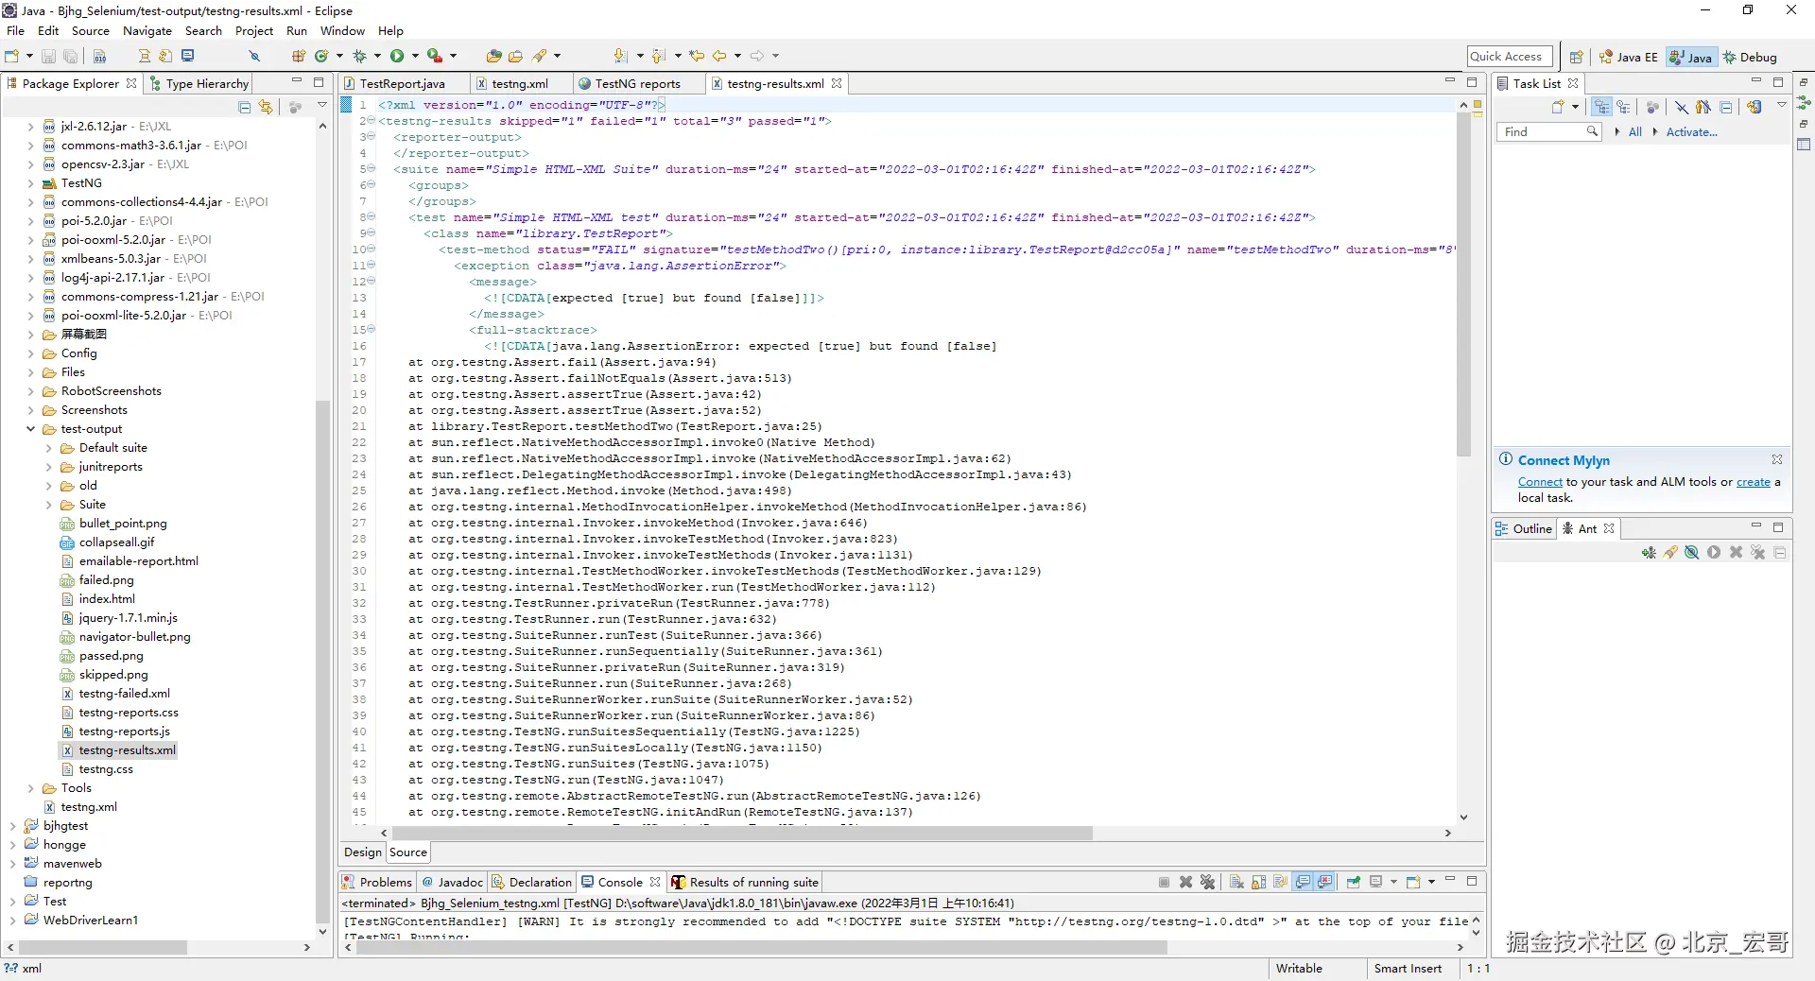This screenshot has width=1815, height=981.
Task: Click the Connect link in Mylyn panel
Action: pyautogui.click(x=1540, y=482)
